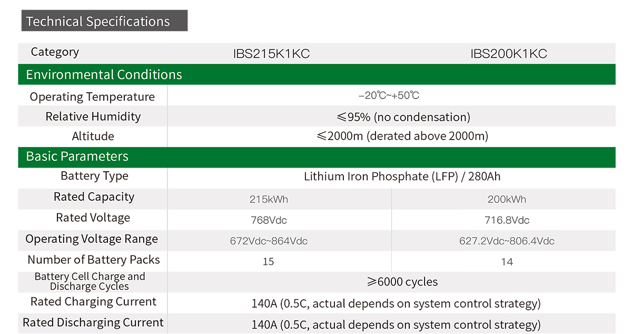Select the 768Vdc rated voltage value

coord(269,220)
